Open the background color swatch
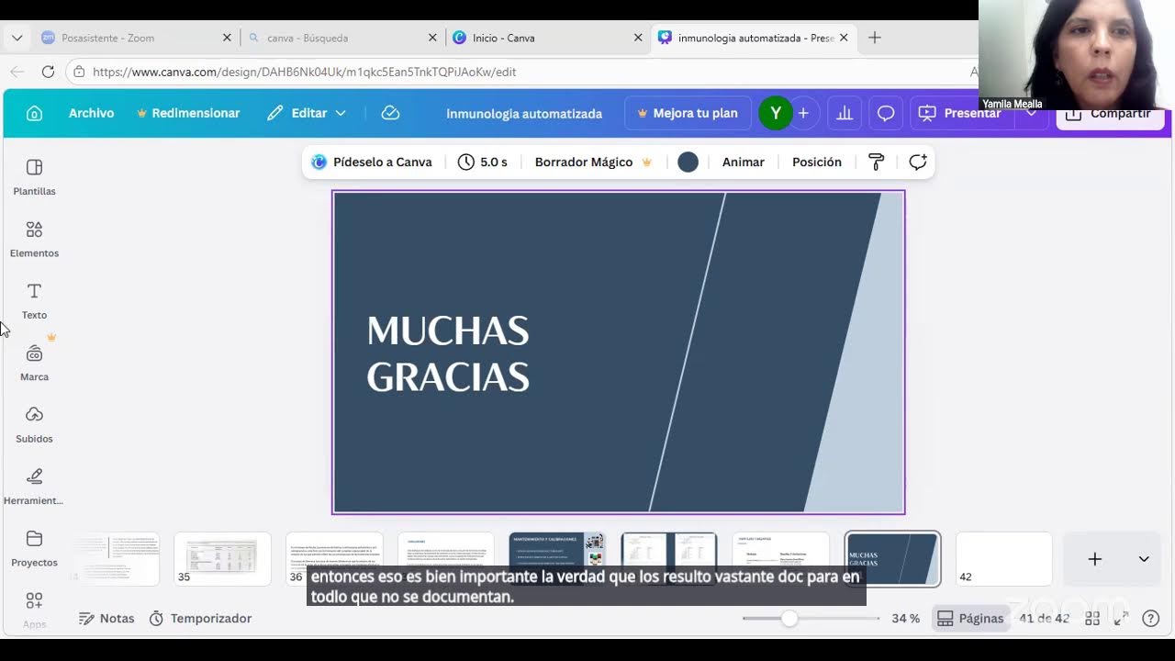This screenshot has height=661, width=1175. [688, 162]
